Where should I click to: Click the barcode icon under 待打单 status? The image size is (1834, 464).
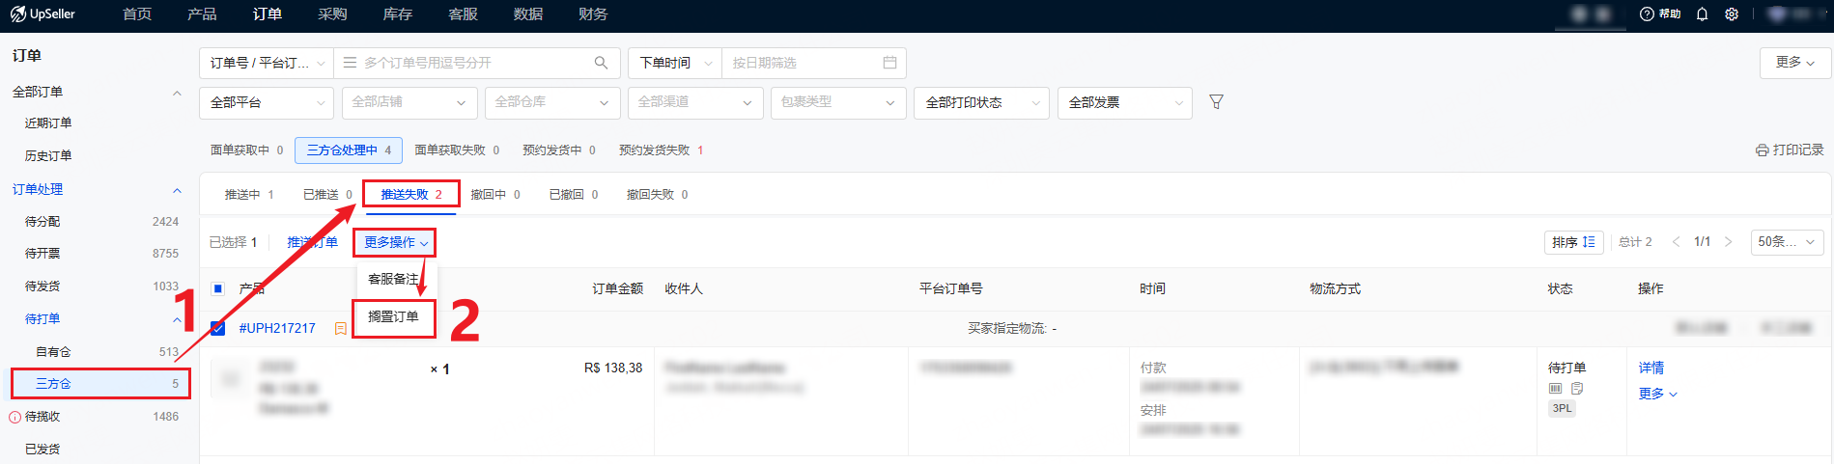(1555, 389)
